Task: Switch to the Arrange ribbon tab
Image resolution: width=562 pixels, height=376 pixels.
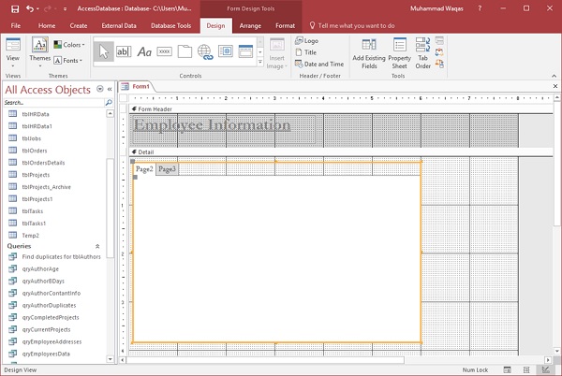Action: coord(249,25)
